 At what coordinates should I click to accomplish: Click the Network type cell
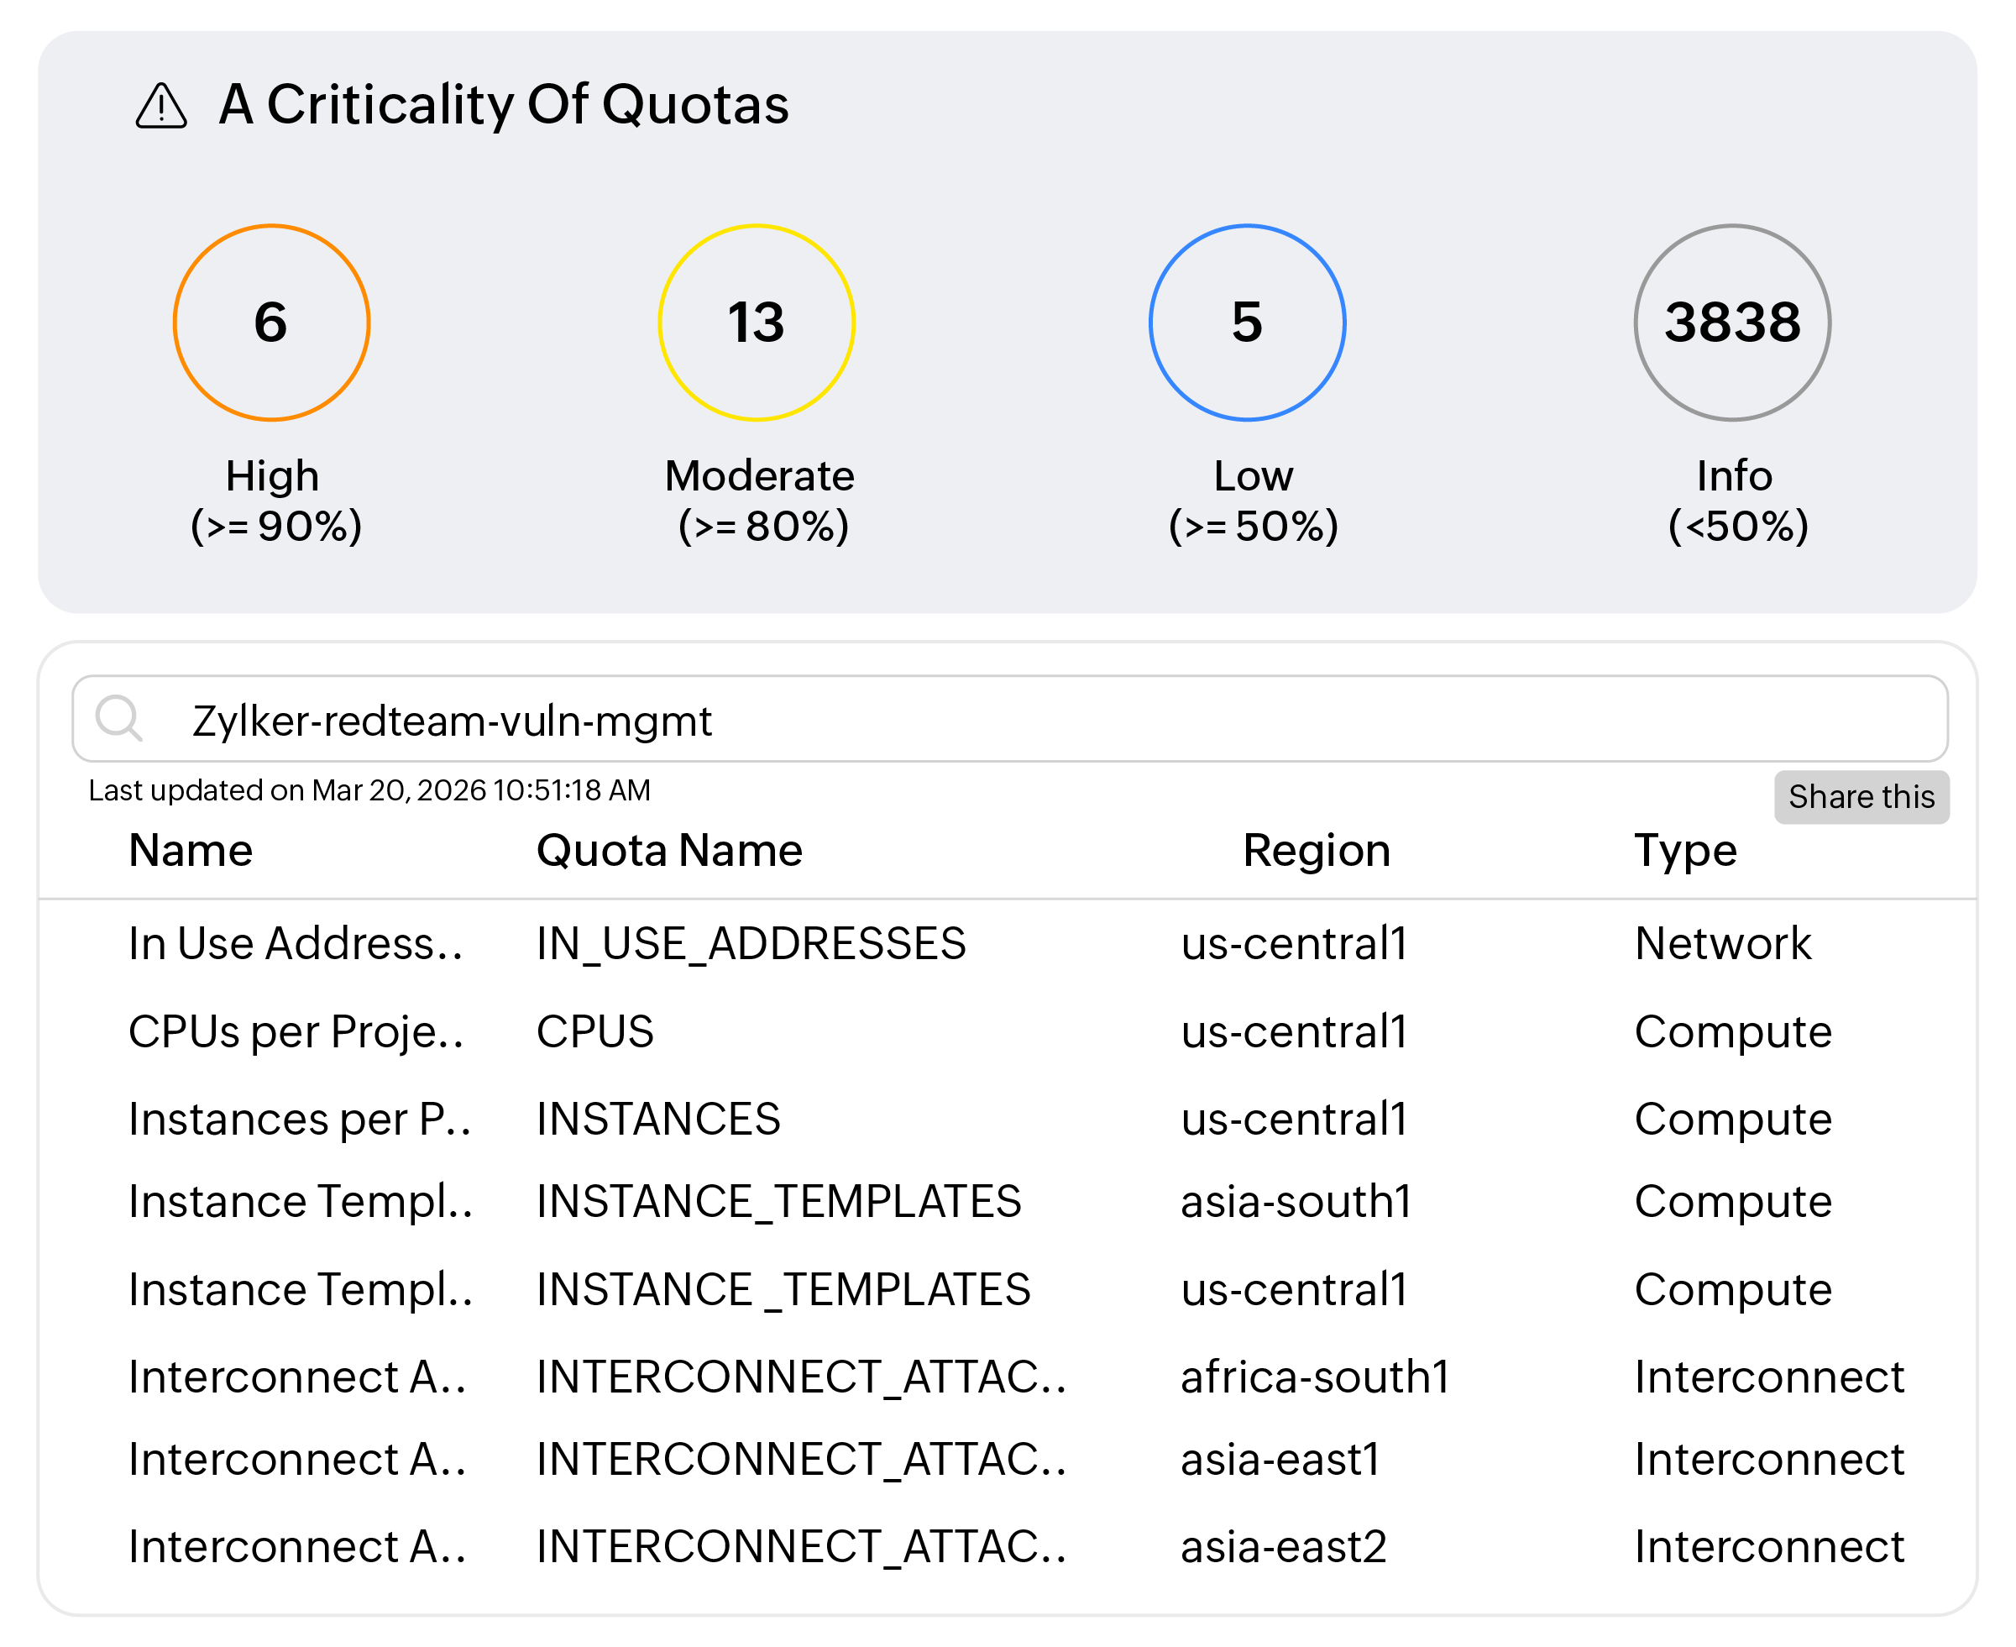(1723, 943)
